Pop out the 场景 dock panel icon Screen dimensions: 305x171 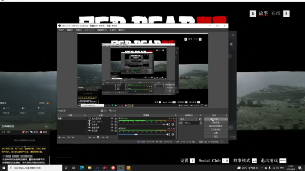coord(85,116)
